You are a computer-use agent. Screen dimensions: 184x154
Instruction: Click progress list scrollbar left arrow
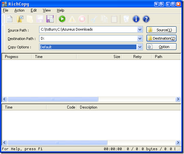tap(5, 99)
